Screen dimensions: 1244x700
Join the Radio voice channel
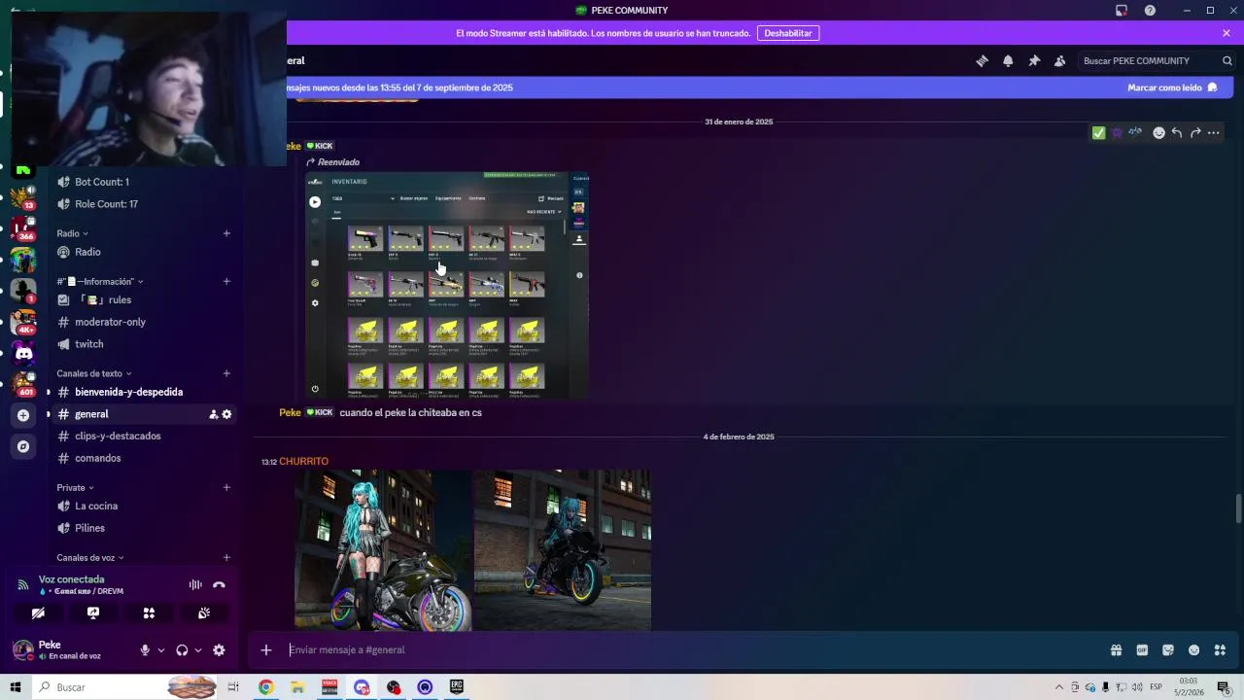(144, 252)
